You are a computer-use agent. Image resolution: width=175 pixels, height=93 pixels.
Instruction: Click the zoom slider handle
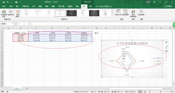tap(161, 92)
